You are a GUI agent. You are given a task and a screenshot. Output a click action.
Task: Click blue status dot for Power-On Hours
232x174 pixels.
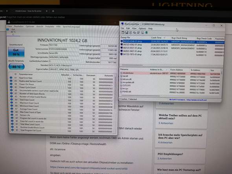point(11,84)
